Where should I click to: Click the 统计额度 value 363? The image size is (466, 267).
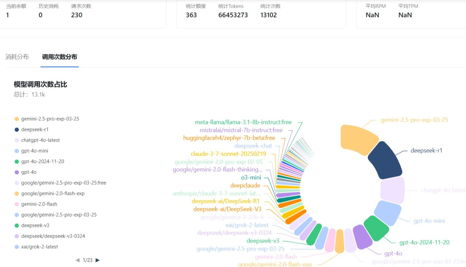click(191, 15)
